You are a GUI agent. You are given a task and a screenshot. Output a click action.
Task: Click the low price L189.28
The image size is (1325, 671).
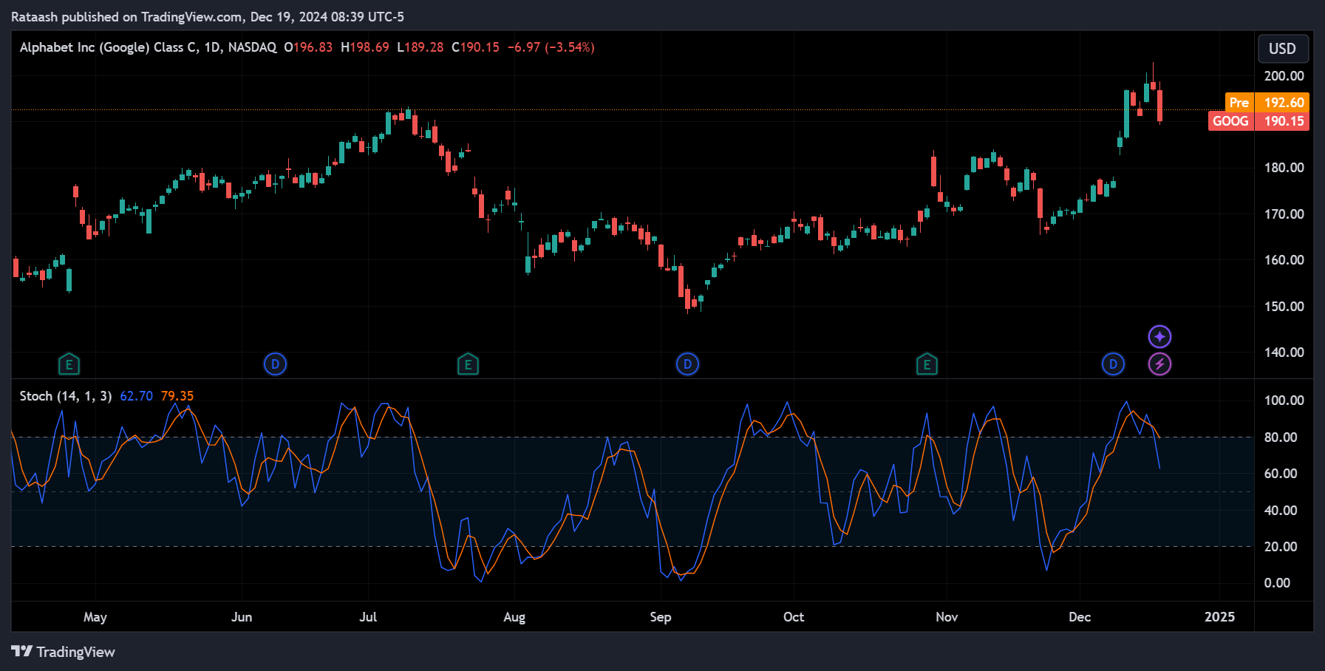pyautogui.click(x=420, y=47)
